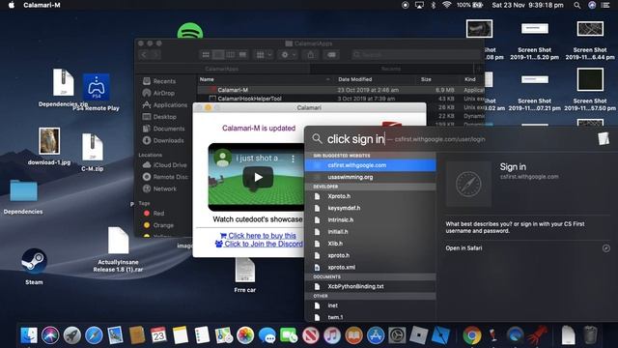The image size is (618, 348).
Task: Select usaswimming.org Spotlight suggestion
Action: pos(370,177)
